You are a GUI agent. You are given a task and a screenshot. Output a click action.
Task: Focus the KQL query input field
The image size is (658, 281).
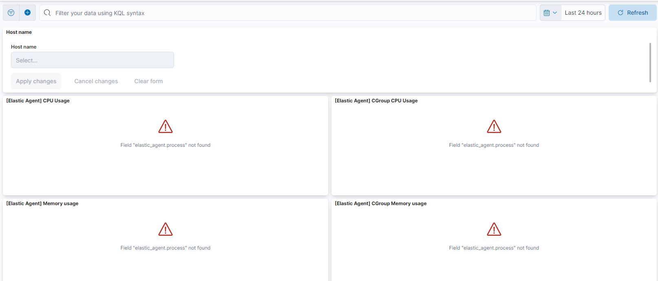(x=288, y=13)
